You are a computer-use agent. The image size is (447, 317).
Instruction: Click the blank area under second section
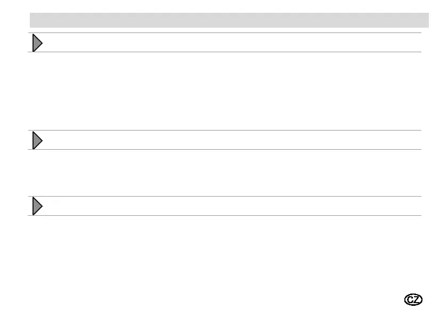(x=225, y=173)
